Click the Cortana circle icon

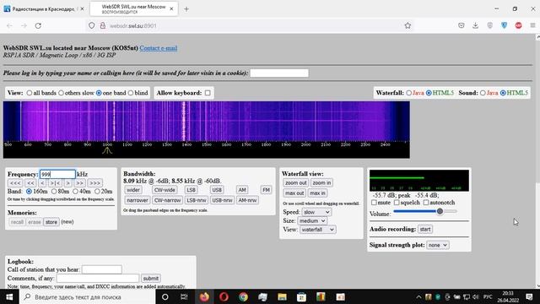tap(165, 296)
